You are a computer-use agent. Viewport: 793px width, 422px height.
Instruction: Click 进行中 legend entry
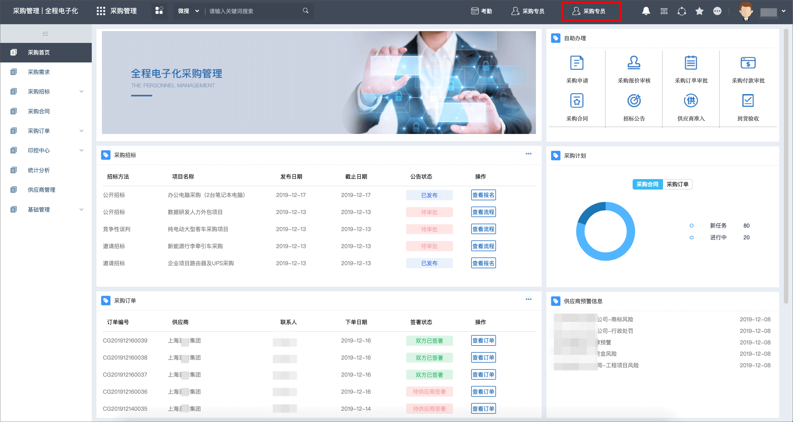point(719,238)
